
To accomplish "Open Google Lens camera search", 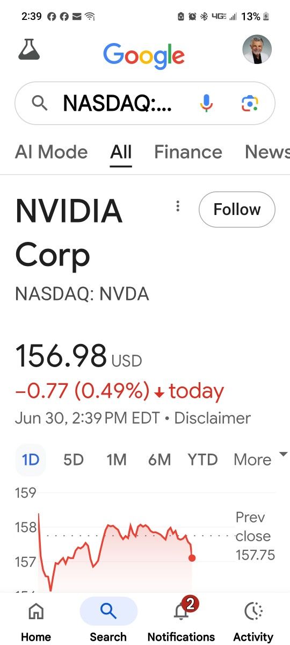I will [x=250, y=103].
